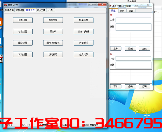Open 账单设置 button
Screen dimensions: 162x132
[83, 20]
